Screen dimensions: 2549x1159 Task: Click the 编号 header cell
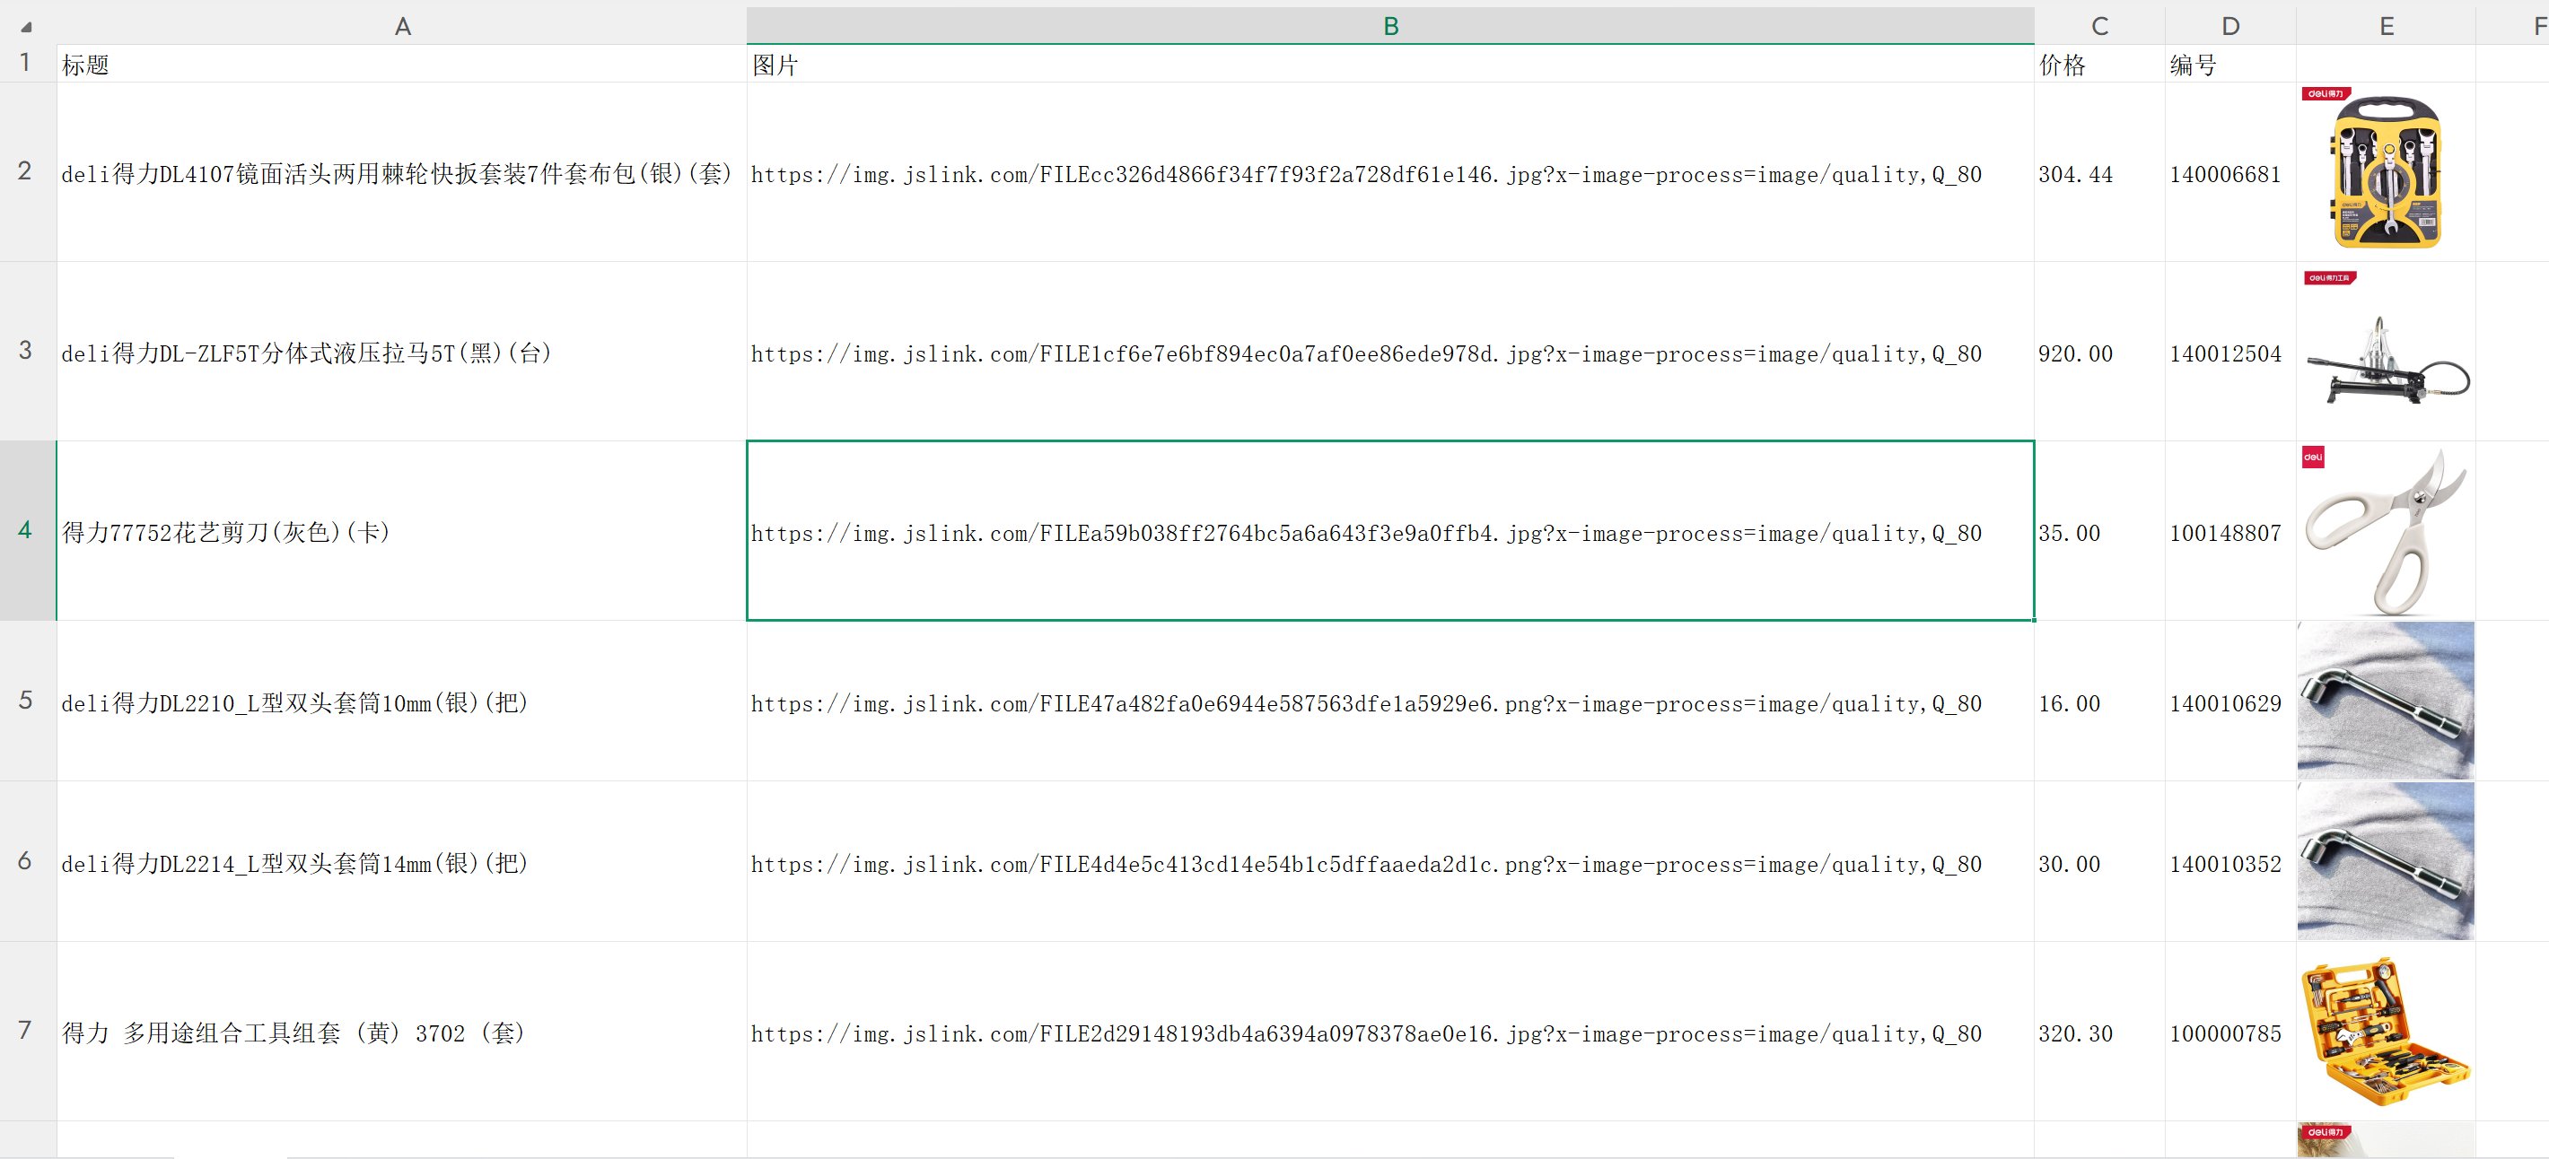point(2229,65)
